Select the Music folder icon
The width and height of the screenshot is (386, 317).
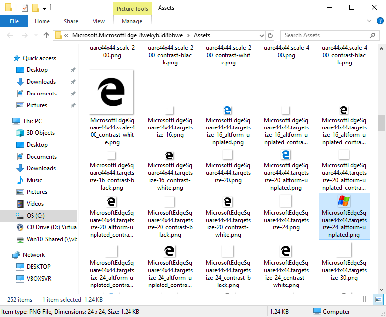point(20,180)
